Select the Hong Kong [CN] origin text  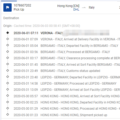tap(68, 6)
